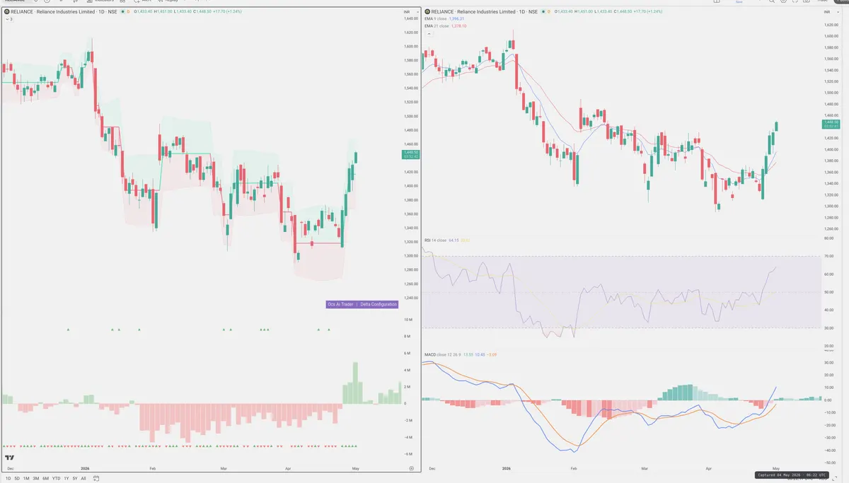849x483 pixels.
Task: Select the 1D time range button
Action: pos(7,479)
